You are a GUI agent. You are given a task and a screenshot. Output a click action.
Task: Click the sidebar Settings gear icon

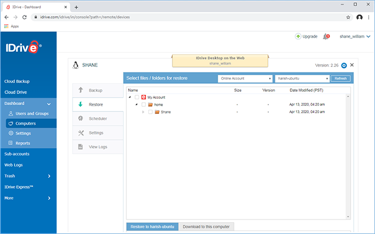click(x=11, y=133)
